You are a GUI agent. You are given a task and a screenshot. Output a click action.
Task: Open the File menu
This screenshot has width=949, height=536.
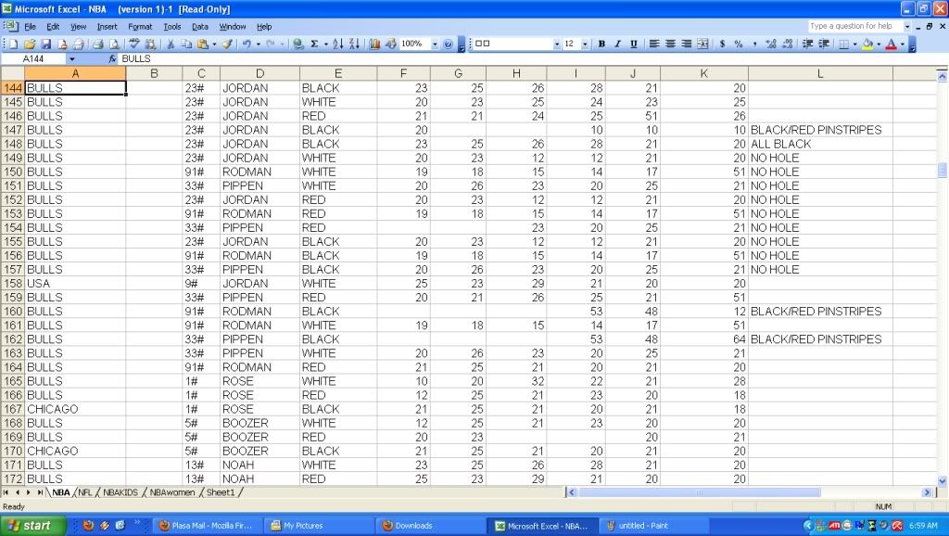(x=31, y=27)
